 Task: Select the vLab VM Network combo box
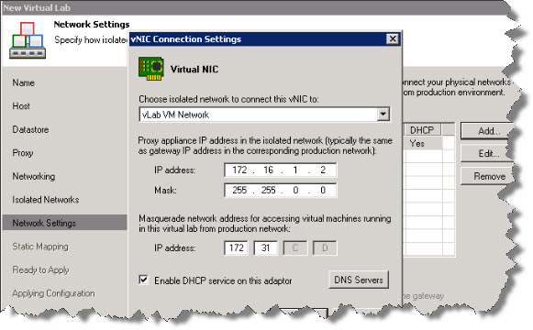pos(264,115)
